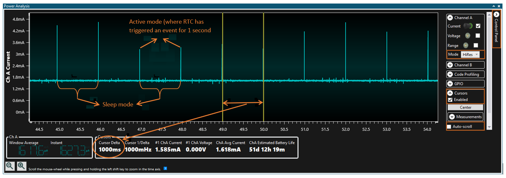Collapse the Control Panel arrow icon

click(x=496, y=15)
